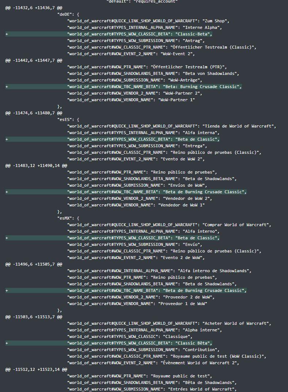
Task: Click hunk header @@ -11442,6 +11447,7 @@
Action: click(x=34, y=60)
